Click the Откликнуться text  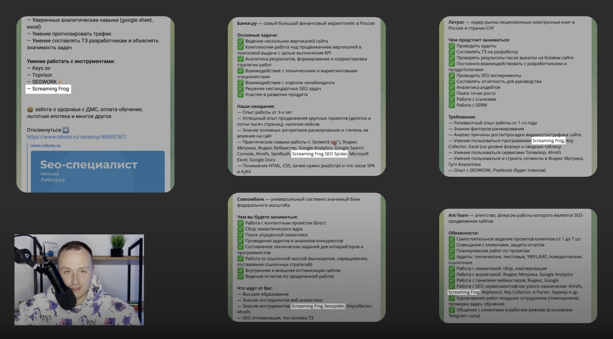click(44, 130)
